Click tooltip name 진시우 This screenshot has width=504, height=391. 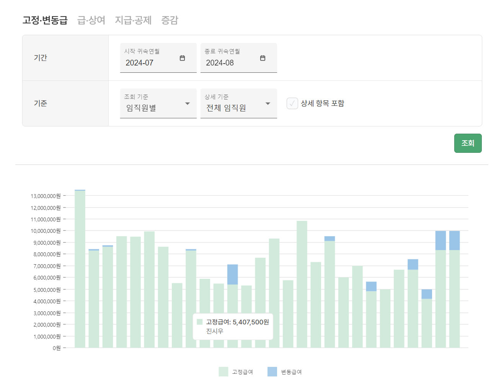coord(215,331)
